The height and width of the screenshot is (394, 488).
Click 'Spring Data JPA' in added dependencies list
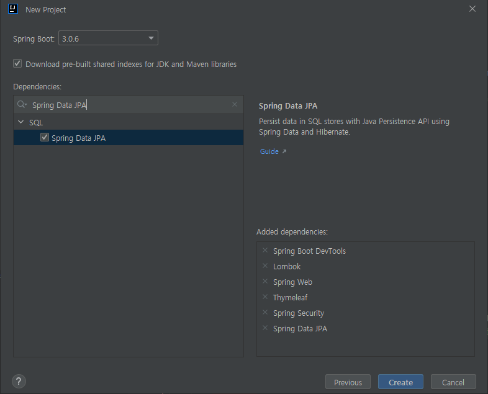coord(300,329)
